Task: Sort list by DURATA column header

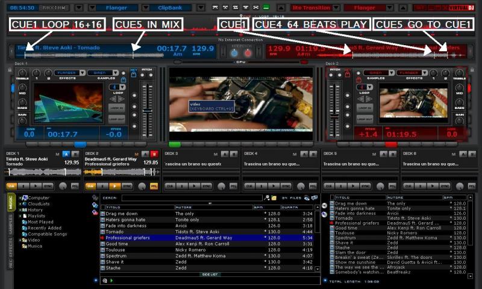Action: point(297,207)
